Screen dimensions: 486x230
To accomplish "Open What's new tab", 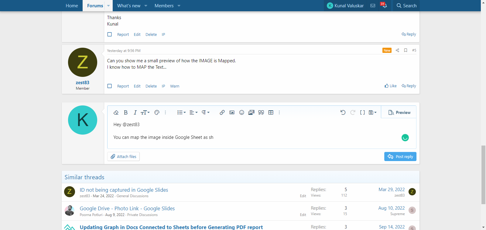I will 129,5.
